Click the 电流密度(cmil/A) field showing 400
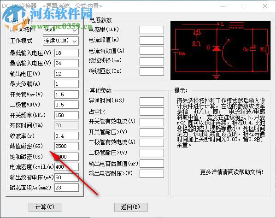The height and width of the screenshot is (218, 276). pyautogui.click(x=66, y=167)
